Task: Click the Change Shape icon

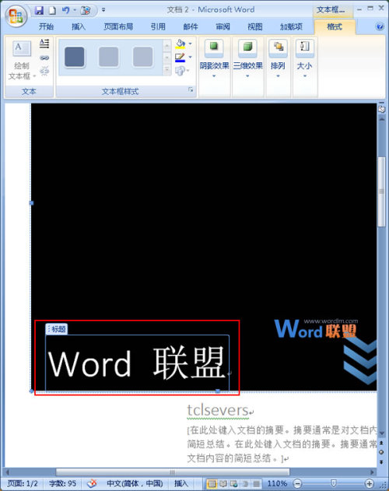Action: [x=181, y=71]
